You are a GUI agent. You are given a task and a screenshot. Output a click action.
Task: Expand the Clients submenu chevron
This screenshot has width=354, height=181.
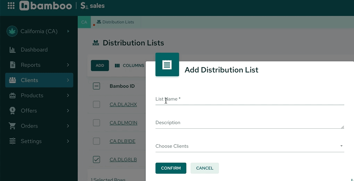point(68,80)
